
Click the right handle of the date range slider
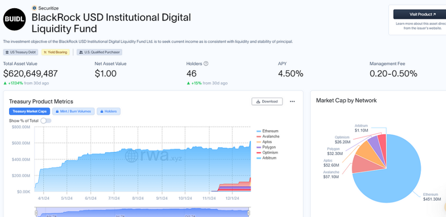click(x=249, y=213)
